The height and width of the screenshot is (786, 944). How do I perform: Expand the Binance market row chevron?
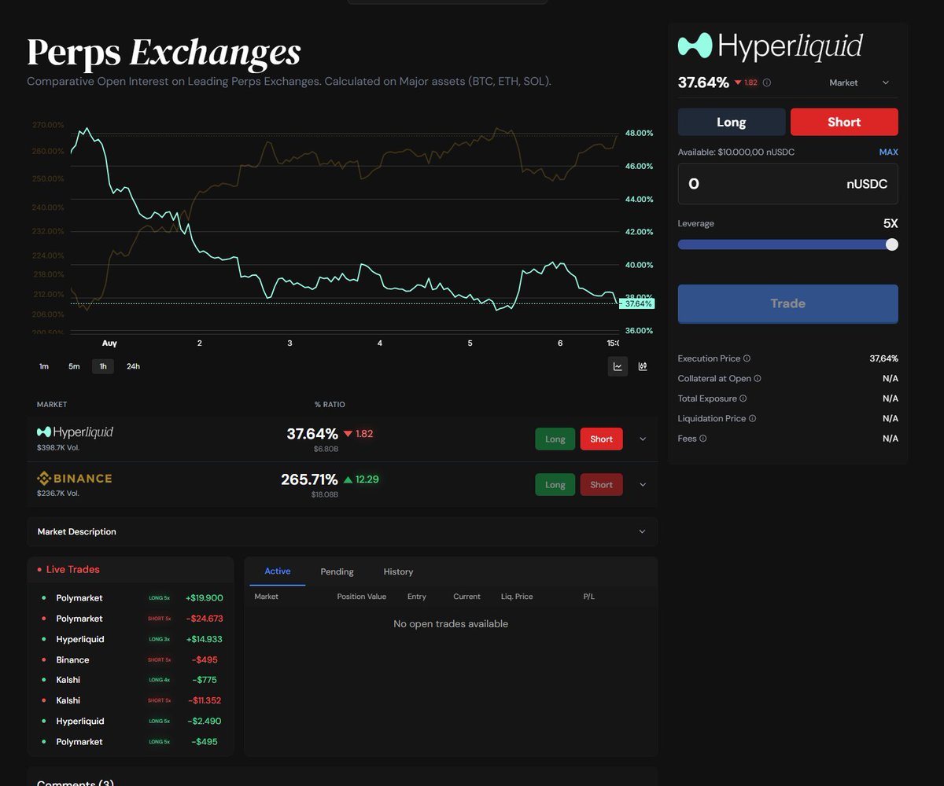[643, 485]
